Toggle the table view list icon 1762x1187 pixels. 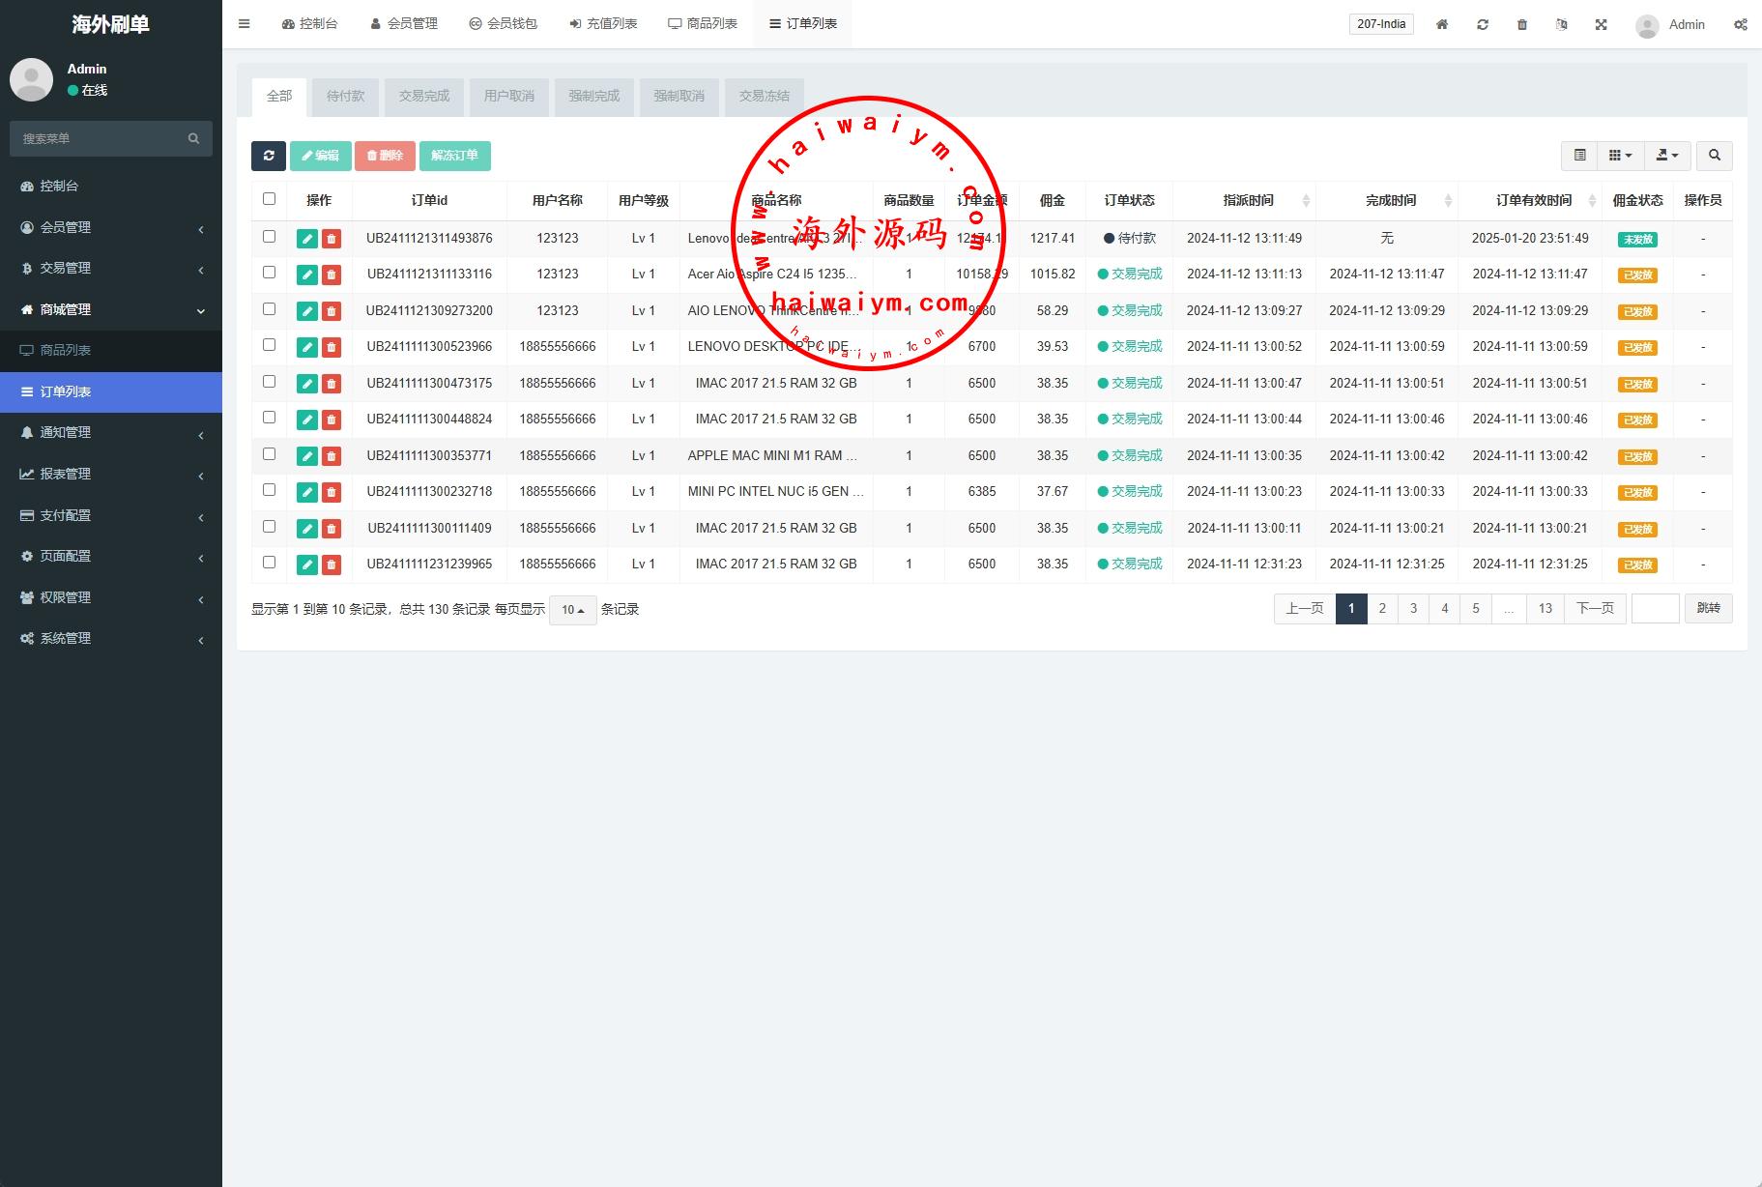click(x=1579, y=156)
